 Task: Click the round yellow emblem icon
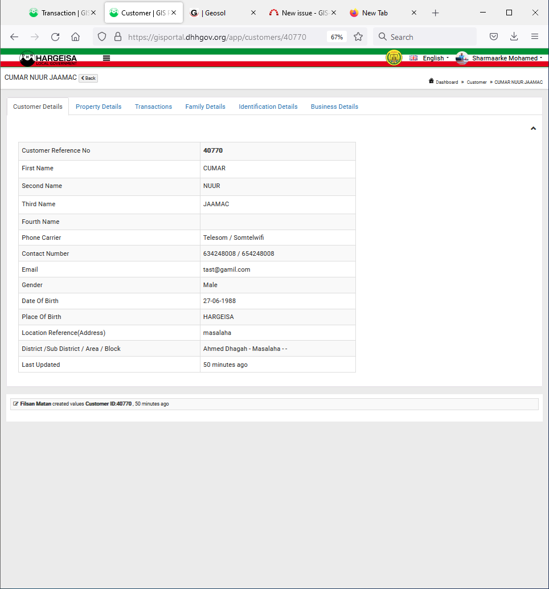tap(394, 58)
